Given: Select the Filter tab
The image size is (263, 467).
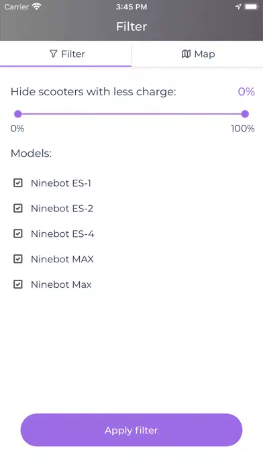Looking at the screenshot, I should point(66,54).
